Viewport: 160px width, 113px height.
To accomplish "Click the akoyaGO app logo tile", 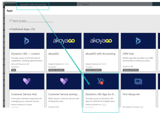I will click(x=64, y=41).
